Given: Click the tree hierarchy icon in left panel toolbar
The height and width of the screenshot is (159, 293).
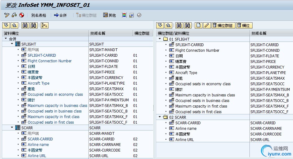Looking at the screenshot, I should pyautogui.click(x=44, y=25).
